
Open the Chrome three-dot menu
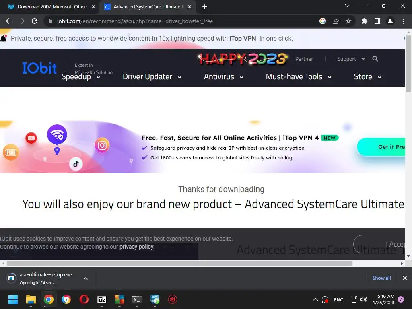403,21
